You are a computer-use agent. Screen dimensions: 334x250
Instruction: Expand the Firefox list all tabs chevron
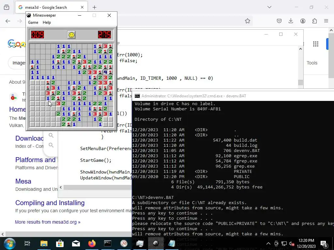click(269, 7)
